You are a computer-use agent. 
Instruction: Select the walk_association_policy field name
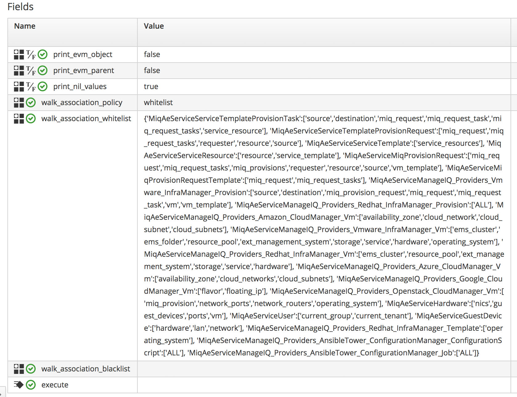tap(82, 103)
